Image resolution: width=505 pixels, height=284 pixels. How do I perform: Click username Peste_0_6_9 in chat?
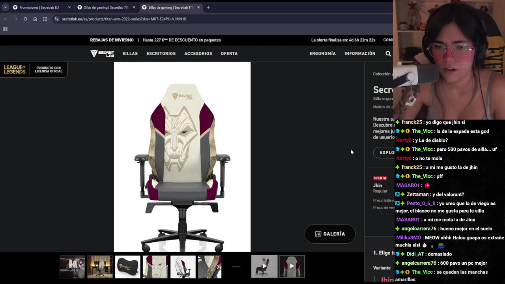pyautogui.click(x=421, y=204)
